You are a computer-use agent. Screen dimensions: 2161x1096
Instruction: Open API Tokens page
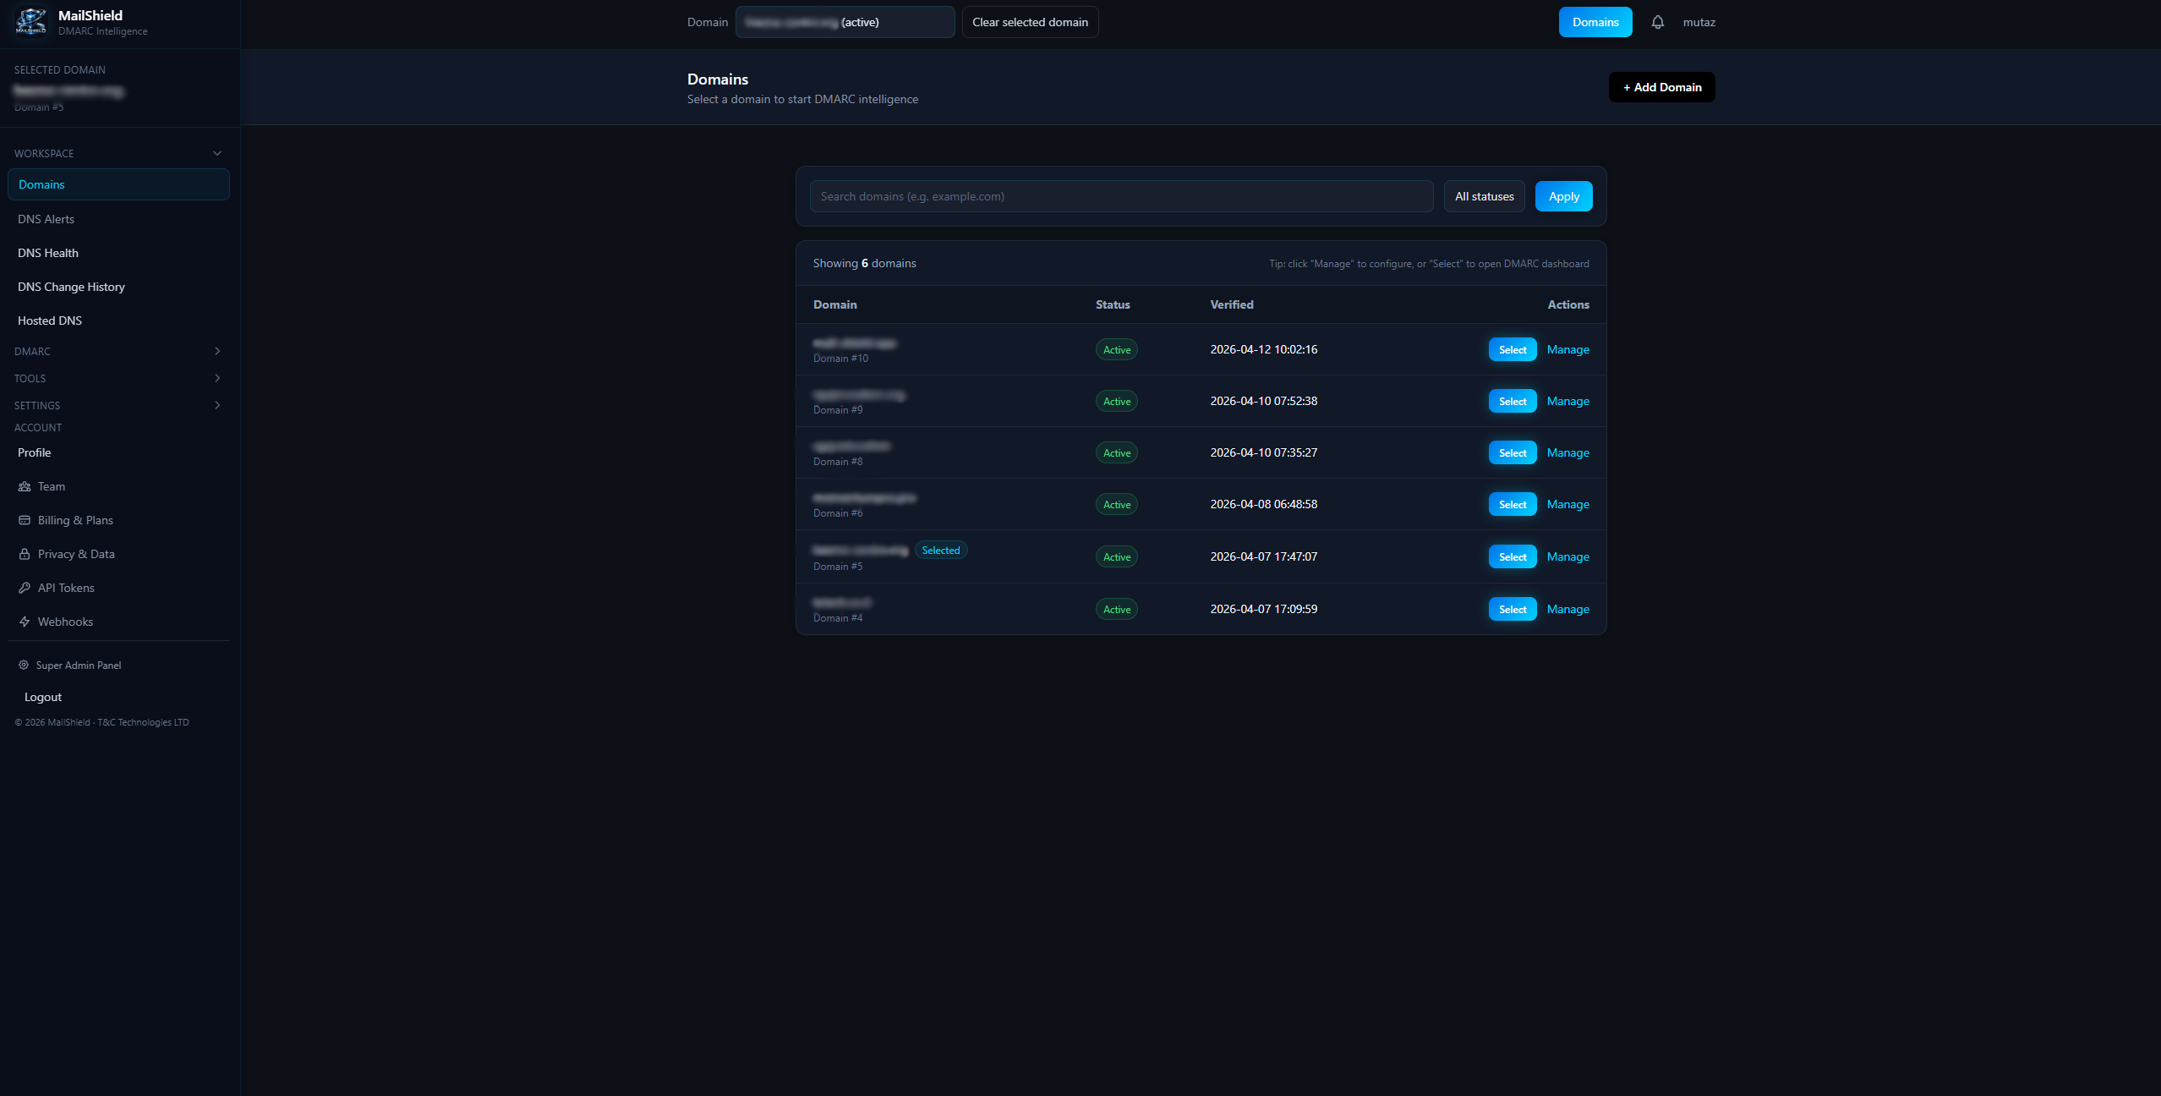(66, 588)
